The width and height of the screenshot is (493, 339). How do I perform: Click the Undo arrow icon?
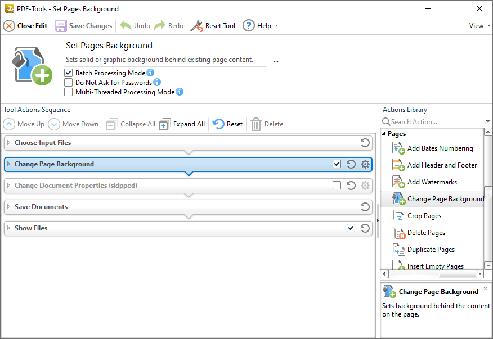(x=126, y=26)
